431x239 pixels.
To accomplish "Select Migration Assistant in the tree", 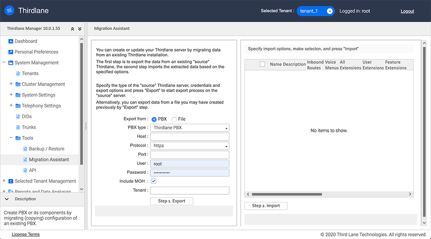I will [x=49, y=159].
